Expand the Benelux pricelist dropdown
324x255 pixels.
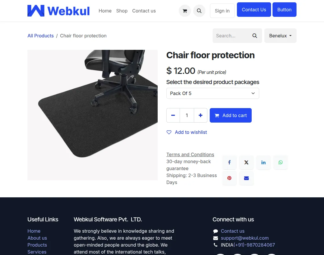(280, 36)
